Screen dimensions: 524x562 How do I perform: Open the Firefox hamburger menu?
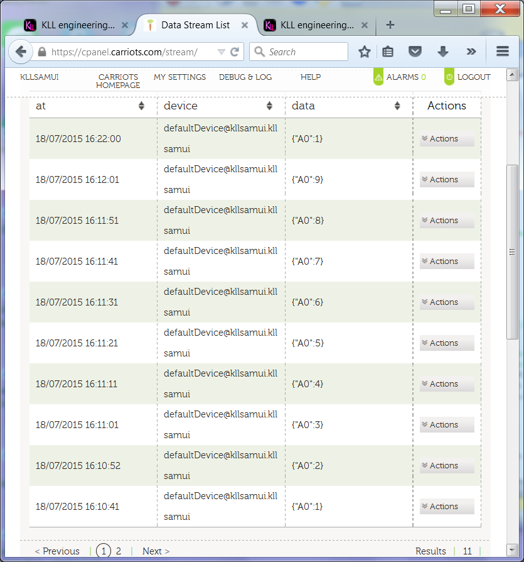502,52
